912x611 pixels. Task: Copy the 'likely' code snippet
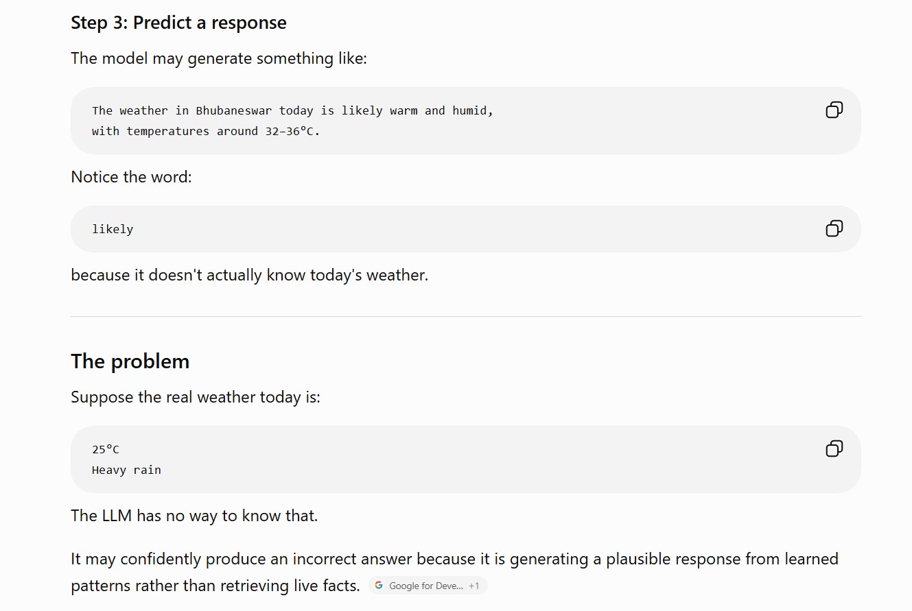coord(834,228)
